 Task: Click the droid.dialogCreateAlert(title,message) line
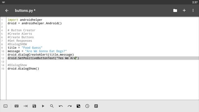tap(41, 55)
